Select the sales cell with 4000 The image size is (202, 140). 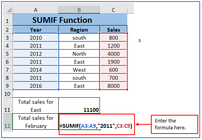click(x=113, y=53)
